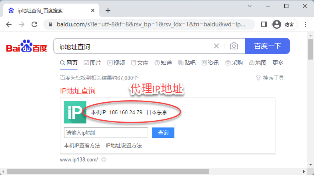314x175 pixels.
Task: Open the 贴吧 tab
Action: coord(187,63)
